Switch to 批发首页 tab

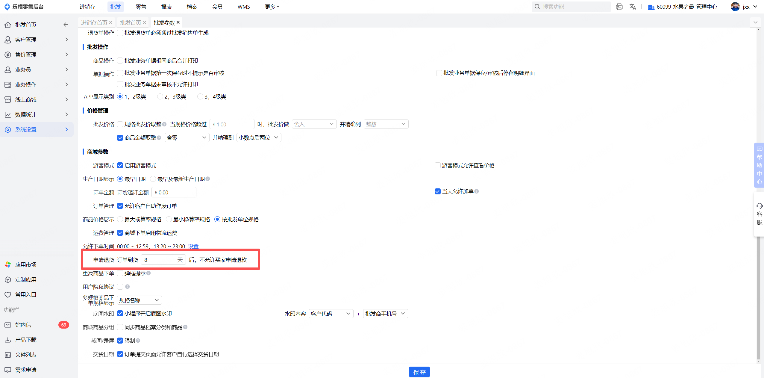tap(131, 22)
